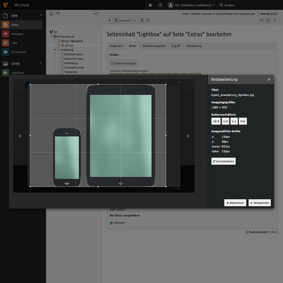Switch to the Erscheinungsbild tab

(x=154, y=46)
